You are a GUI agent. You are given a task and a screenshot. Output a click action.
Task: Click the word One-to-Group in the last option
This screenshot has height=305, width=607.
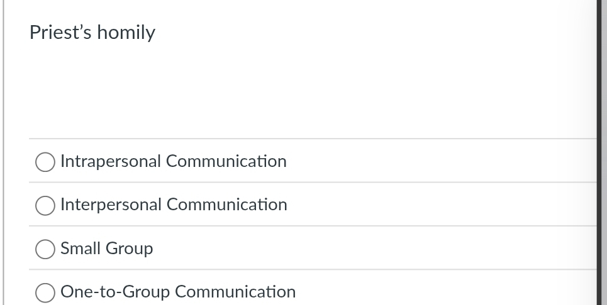[x=115, y=292]
